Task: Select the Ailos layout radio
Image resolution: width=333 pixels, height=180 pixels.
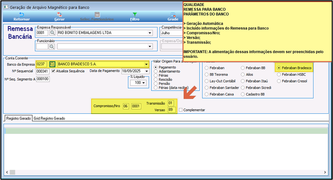Action: 243,74
